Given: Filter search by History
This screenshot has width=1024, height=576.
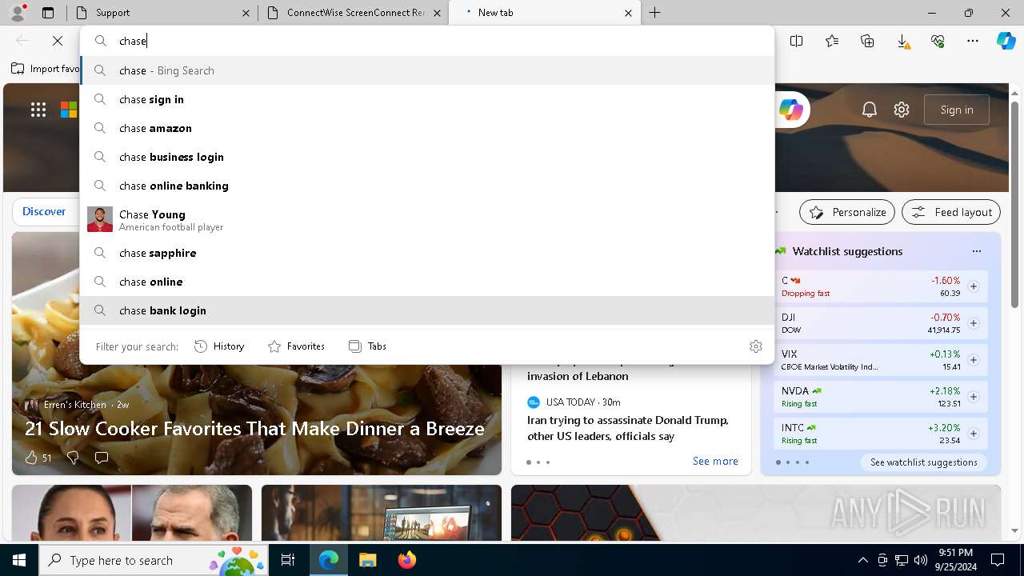Looking at the screenshot, I should 219,346.
